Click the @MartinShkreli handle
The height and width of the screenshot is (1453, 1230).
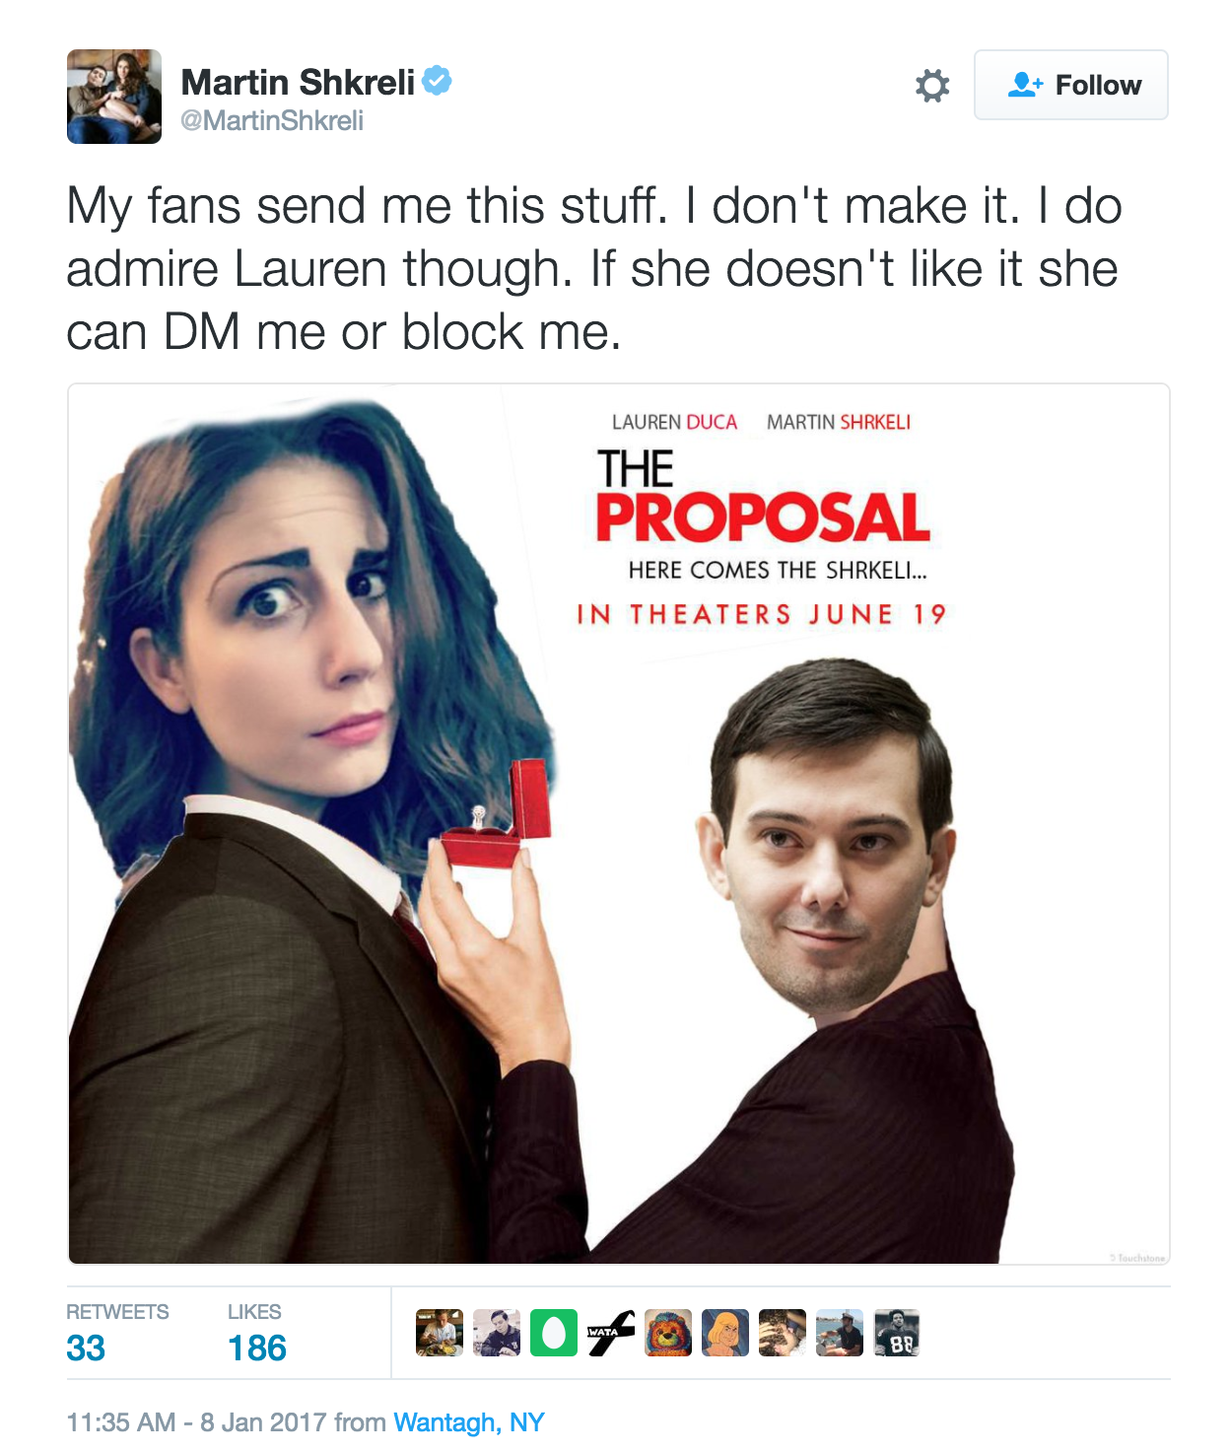click(x=272, y=120)
